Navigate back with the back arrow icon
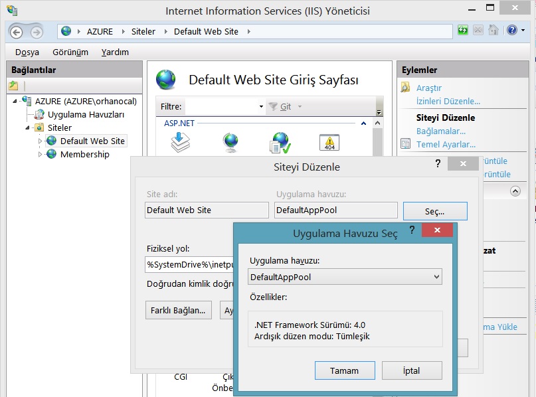The height and width of the screenshot is (397, 536). (15, 31)
